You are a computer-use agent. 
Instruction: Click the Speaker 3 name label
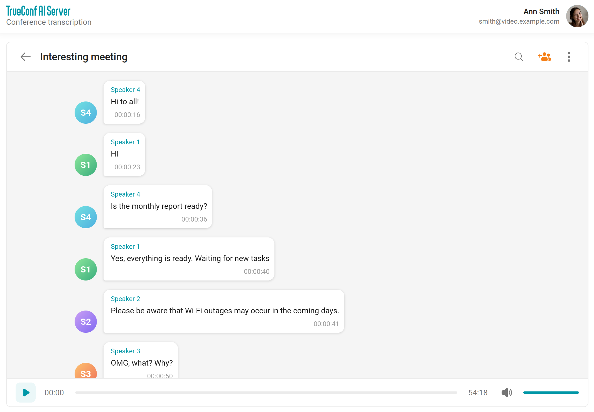125,351
